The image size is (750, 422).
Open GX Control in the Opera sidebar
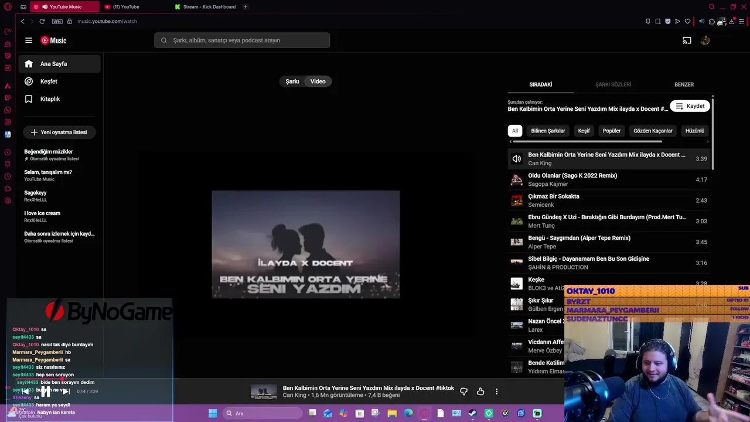pyautogui.click(x=8, y=32)
